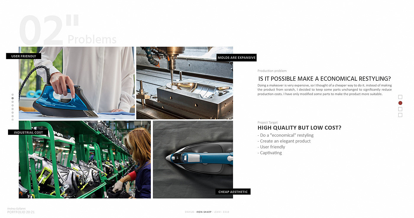This screenshot has height=218, width=414.
Task: Click the dark highlighted dot in dot column
Action: coord(12,98)
